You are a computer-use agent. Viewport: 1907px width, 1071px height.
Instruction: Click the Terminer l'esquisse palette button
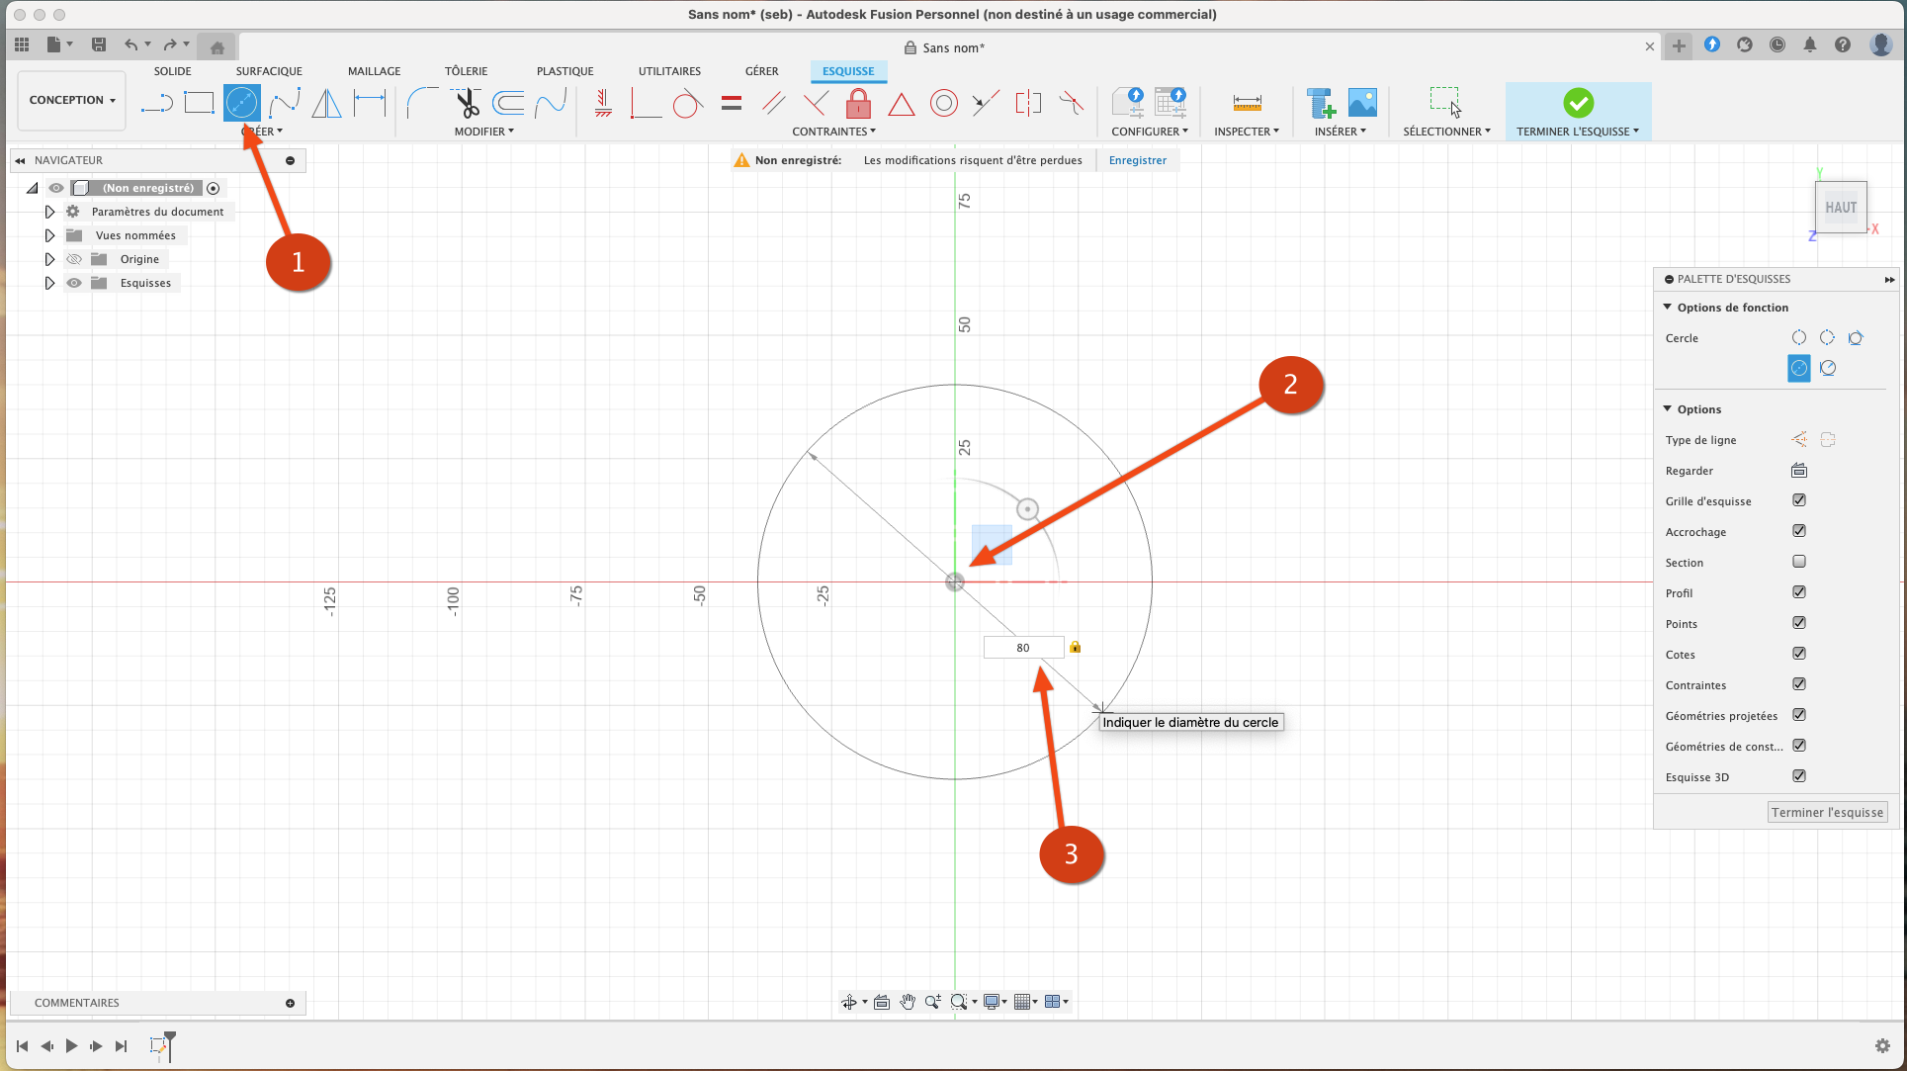(x=1827, y=812)
